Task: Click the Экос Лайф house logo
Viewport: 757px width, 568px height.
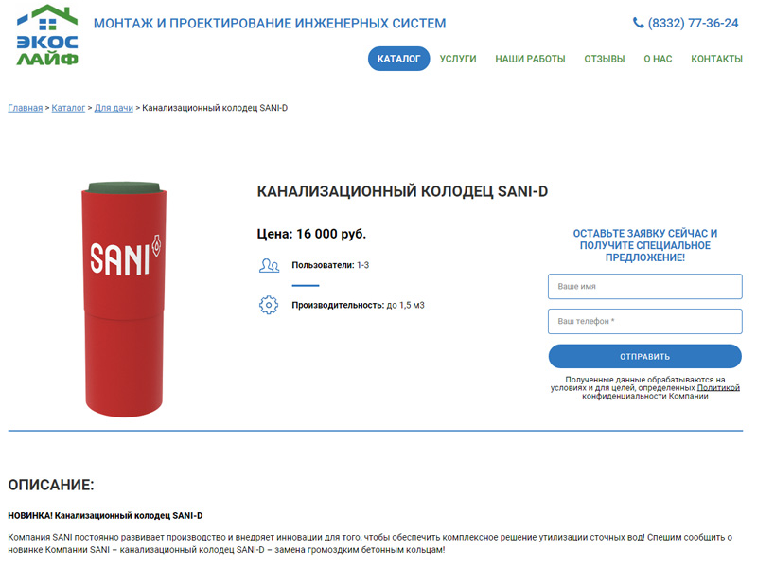Action: [47, 35]
